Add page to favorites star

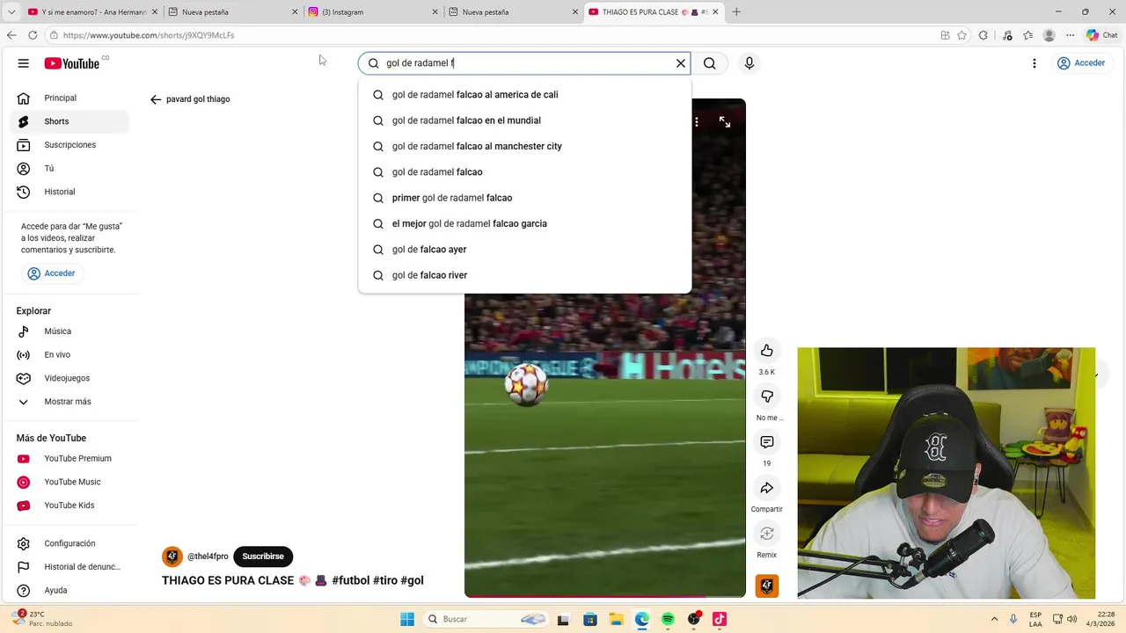tap(962, 35)
